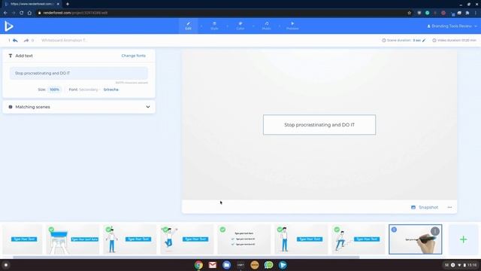Viewport: 481px width, 271px height.
Task: Click the browser back button
Action: pyautogui.click(x=5, y=13)
